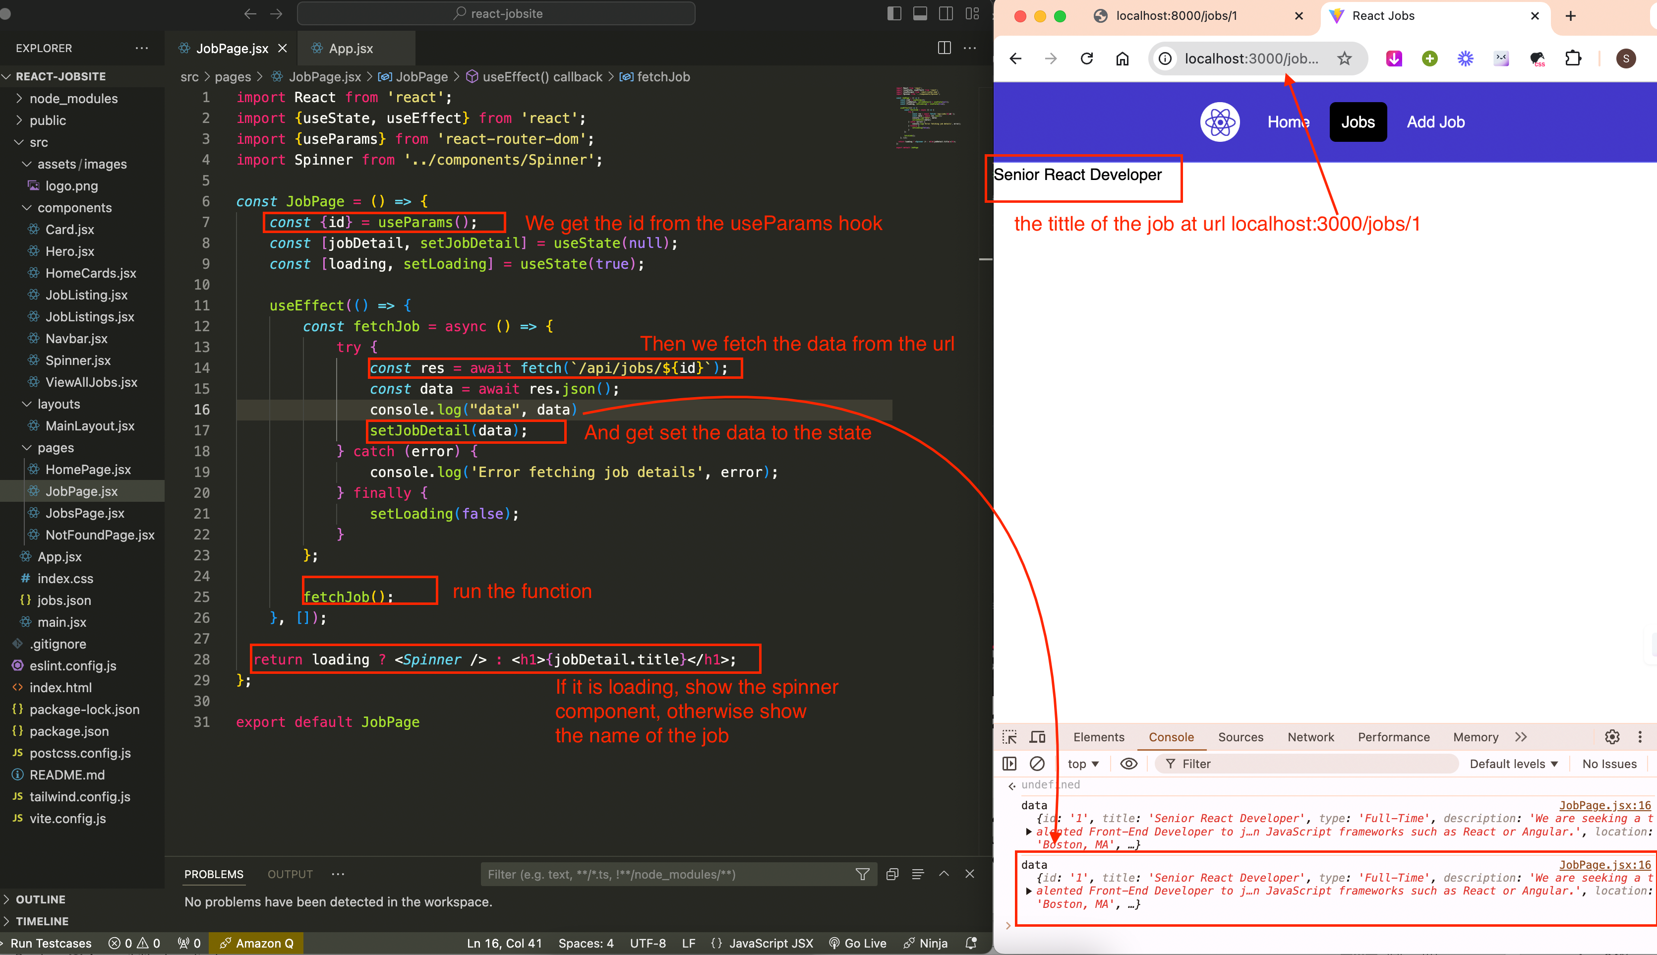Viewport: 1657px width, 955px height.
Task: Click the problems filter funnel icon
Action: [862, 874]
